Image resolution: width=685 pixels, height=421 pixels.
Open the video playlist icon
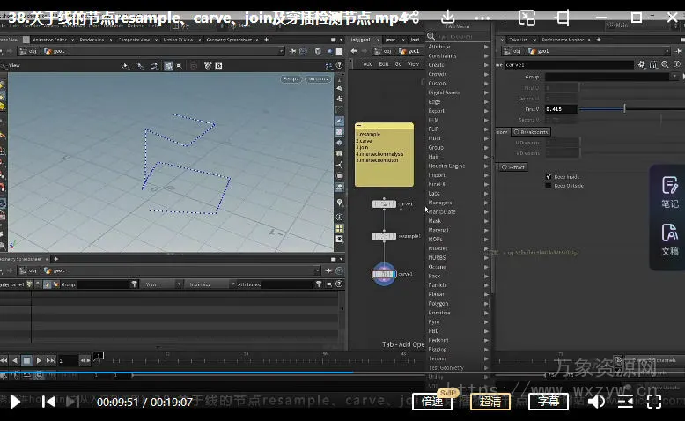tap(624, 402)
